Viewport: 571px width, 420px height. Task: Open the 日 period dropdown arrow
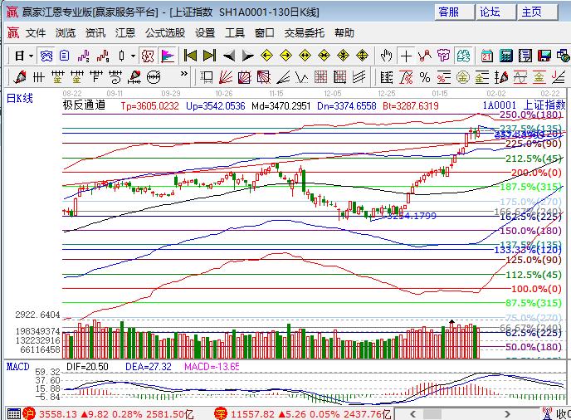point(31,56)
